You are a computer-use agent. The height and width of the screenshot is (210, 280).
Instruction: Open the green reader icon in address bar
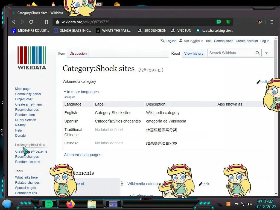219,22
